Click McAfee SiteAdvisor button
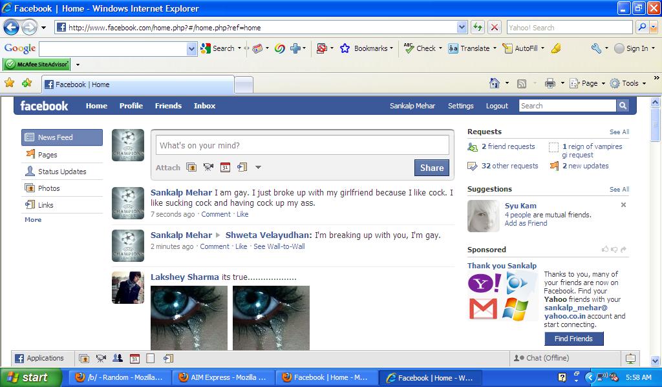This screenshot has width=662, height=387. [37, 64]
